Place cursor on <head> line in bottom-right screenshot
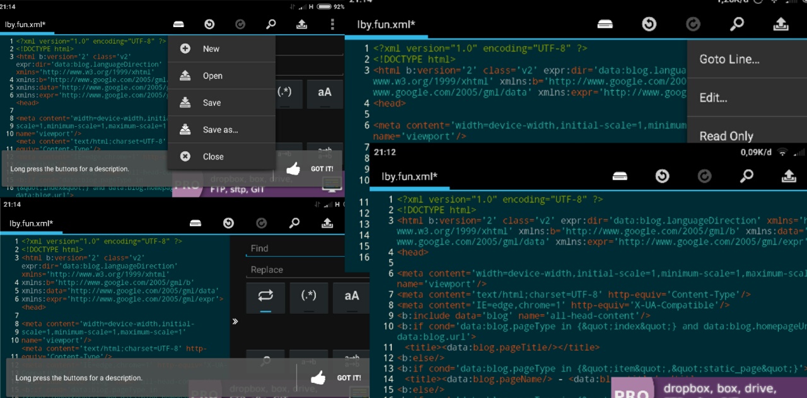Screen dimensions: 807x398 [x=412, y=252]
